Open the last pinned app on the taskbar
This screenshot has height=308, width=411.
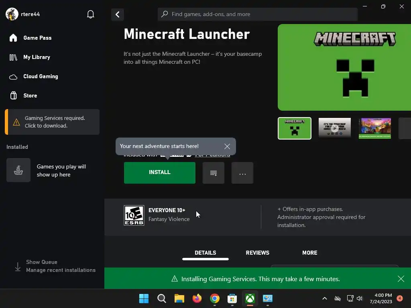pos(268,298)
